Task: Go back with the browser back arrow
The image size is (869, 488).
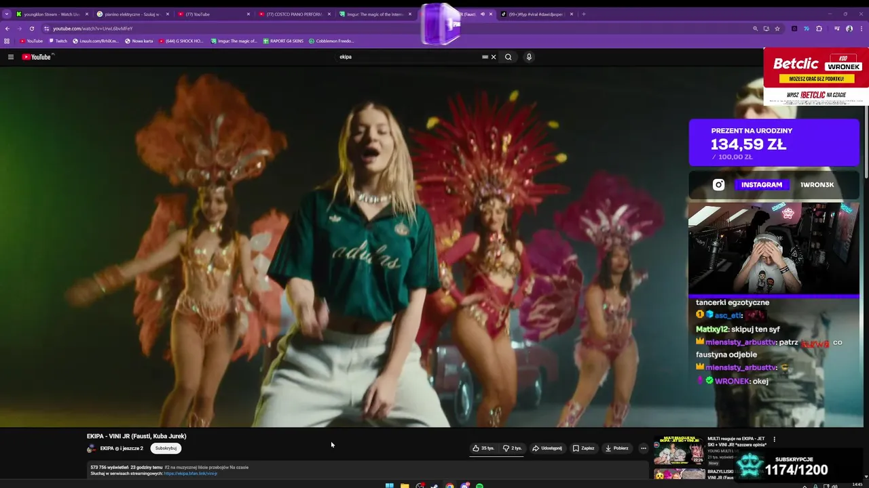Action: click(7, 28)
